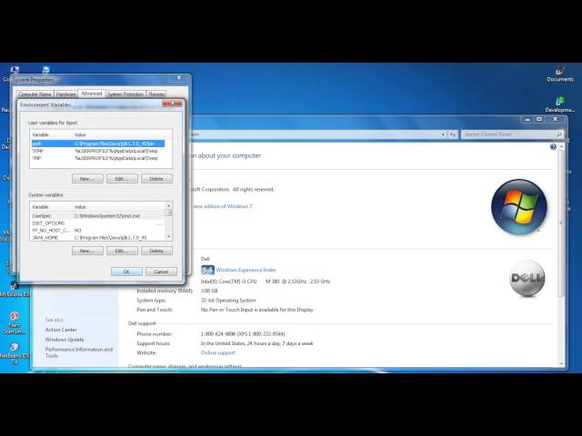Select the FP_NO_HOST_C... system variable row
The image size is (582, 436).
pyautogui.click(x=97, y=230)
